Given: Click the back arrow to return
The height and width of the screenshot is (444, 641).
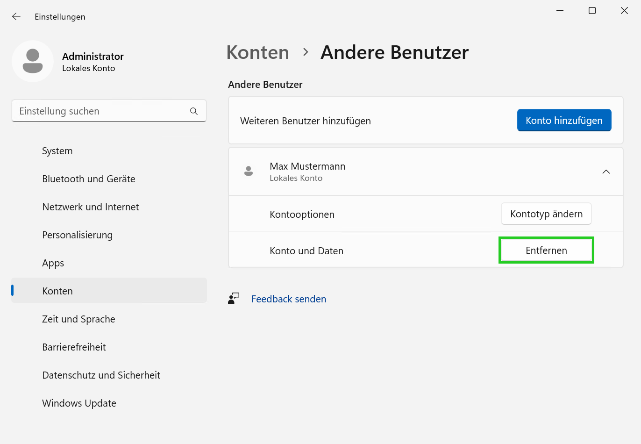Looking at the screenshot, I should (x=16, y=16).
